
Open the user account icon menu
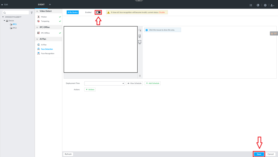[272, 5]
